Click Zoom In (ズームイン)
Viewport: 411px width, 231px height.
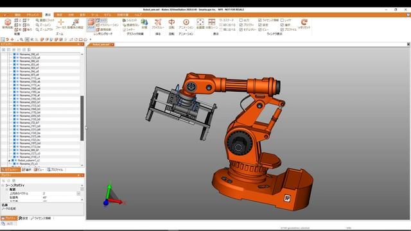(44, 25)
